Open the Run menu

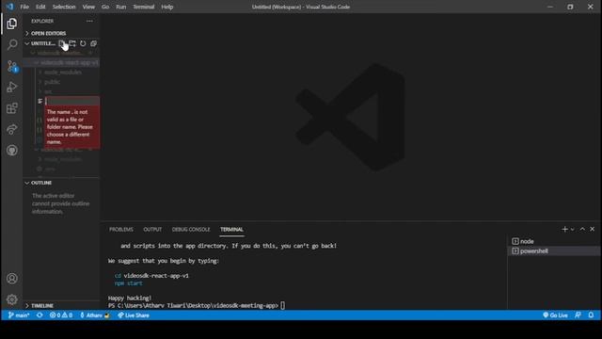(x=121, y=7)
